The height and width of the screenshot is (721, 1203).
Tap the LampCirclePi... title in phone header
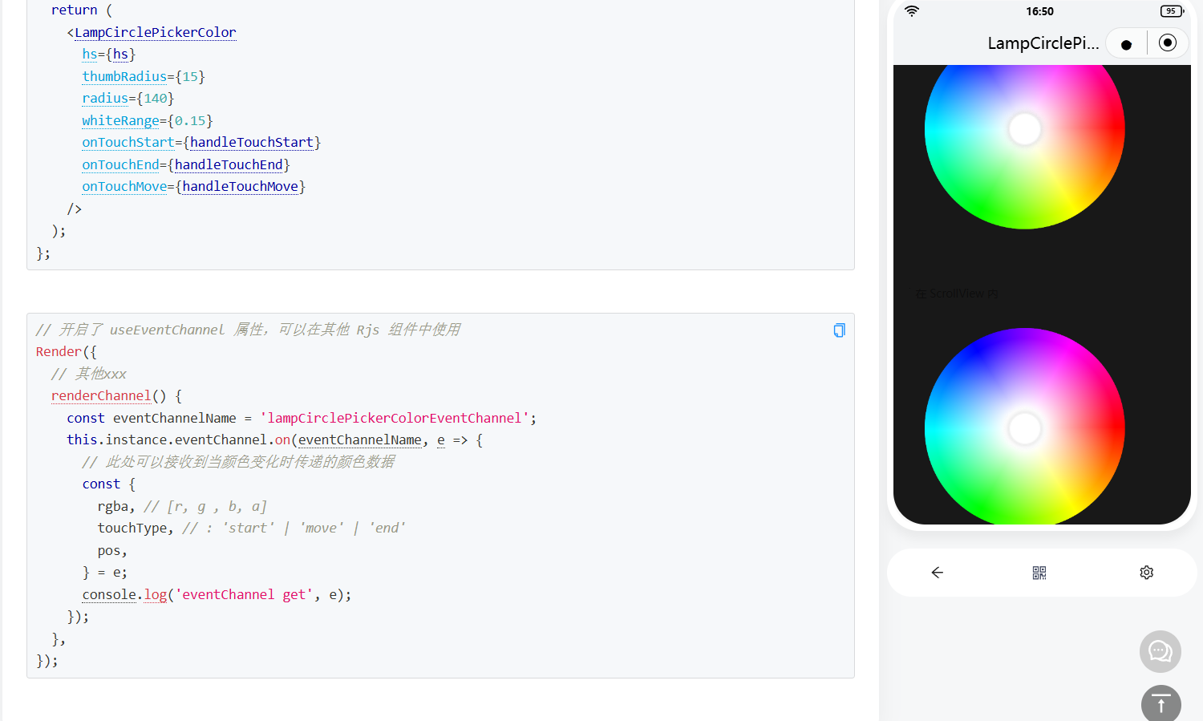click(1043, 43)
